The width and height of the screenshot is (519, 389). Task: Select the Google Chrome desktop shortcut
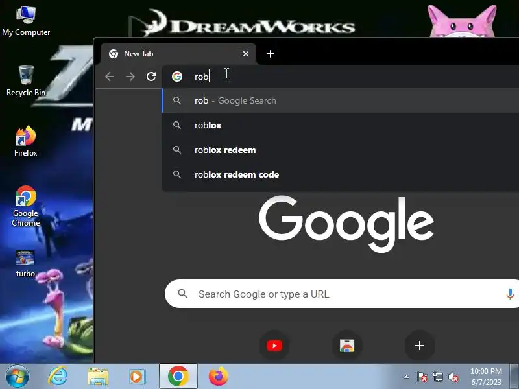pos(26,206)
